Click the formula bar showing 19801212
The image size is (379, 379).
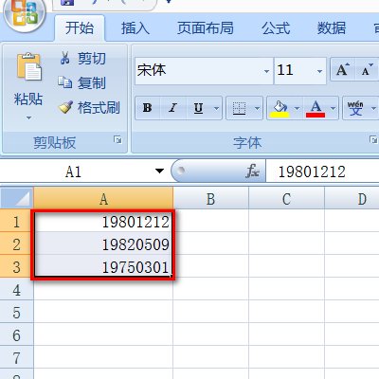point(322,171)
